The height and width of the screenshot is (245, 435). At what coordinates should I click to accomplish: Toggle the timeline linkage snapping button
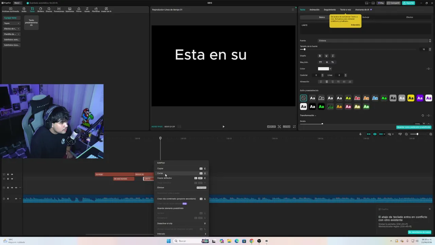tap(381, 134)
